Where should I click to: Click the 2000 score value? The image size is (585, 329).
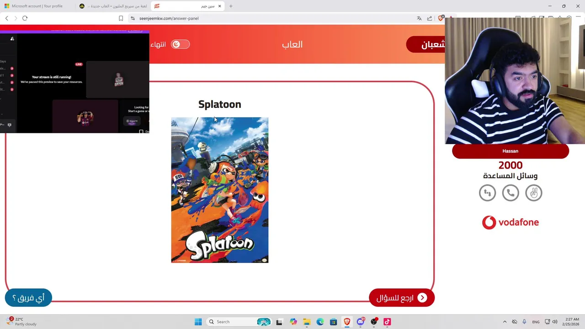[511, 165]
